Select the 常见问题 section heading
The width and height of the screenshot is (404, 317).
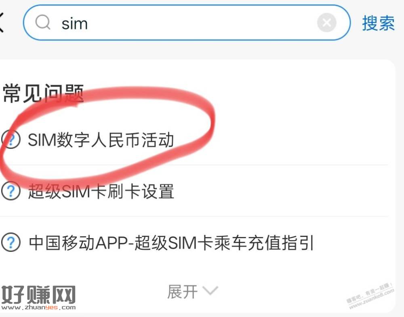(43, 93)
